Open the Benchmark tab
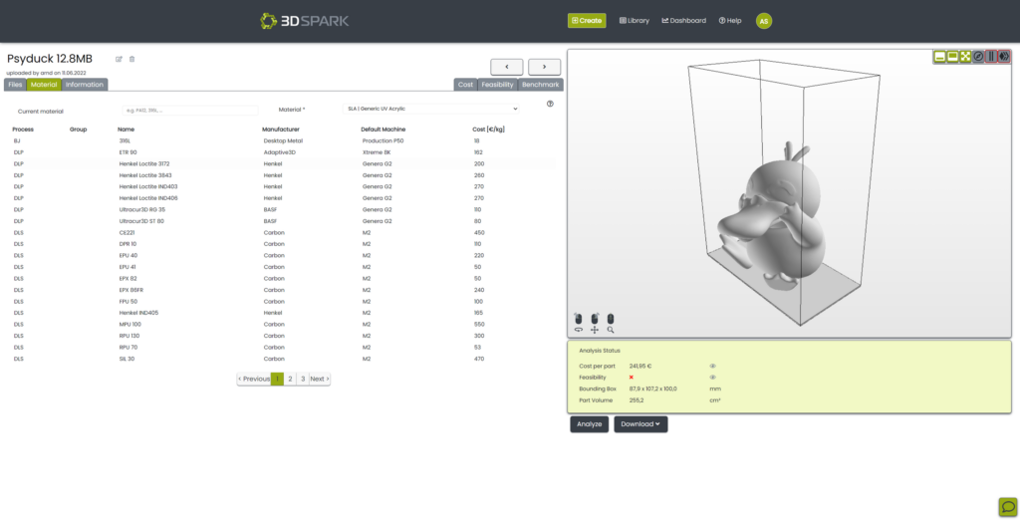The height and width of the screenshot is (520, 1020). click(x=541, y=85)
